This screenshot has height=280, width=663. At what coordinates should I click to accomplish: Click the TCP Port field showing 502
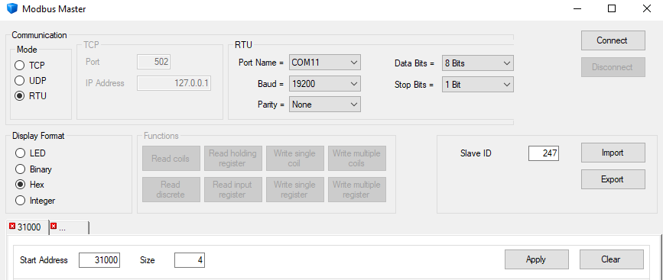point(154,62)
